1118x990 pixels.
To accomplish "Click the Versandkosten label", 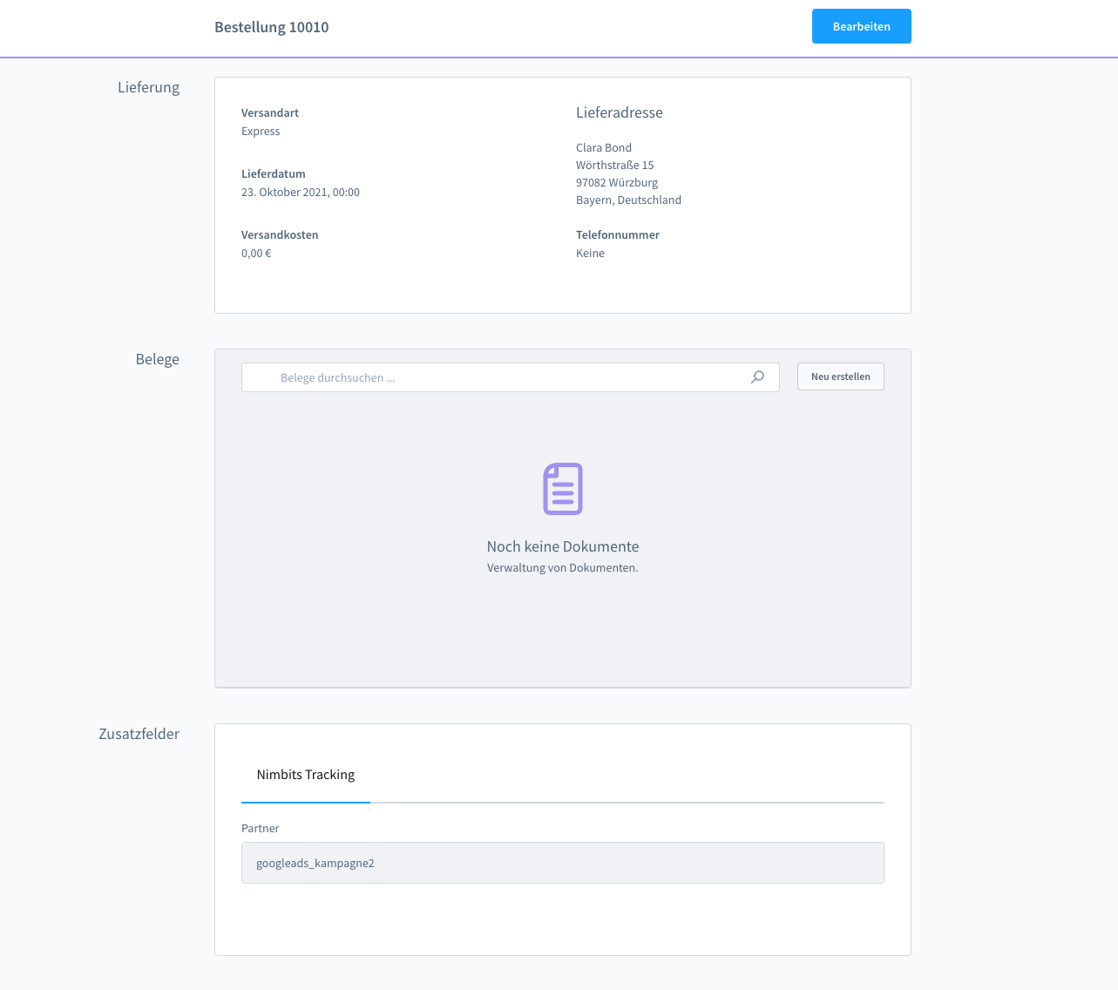I will tap(280, 235).
